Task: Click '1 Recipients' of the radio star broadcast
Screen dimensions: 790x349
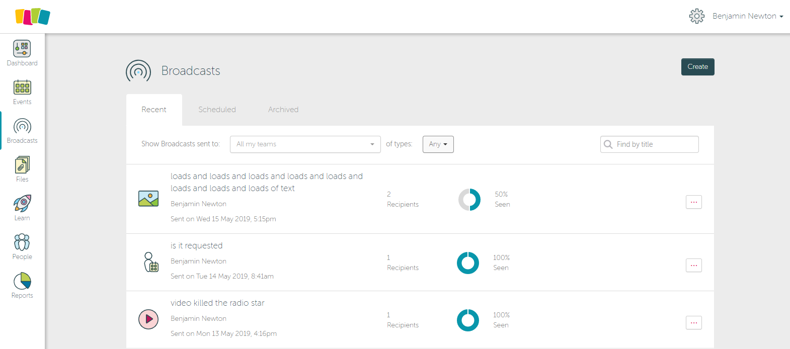Action: click(x=403, y=320)
